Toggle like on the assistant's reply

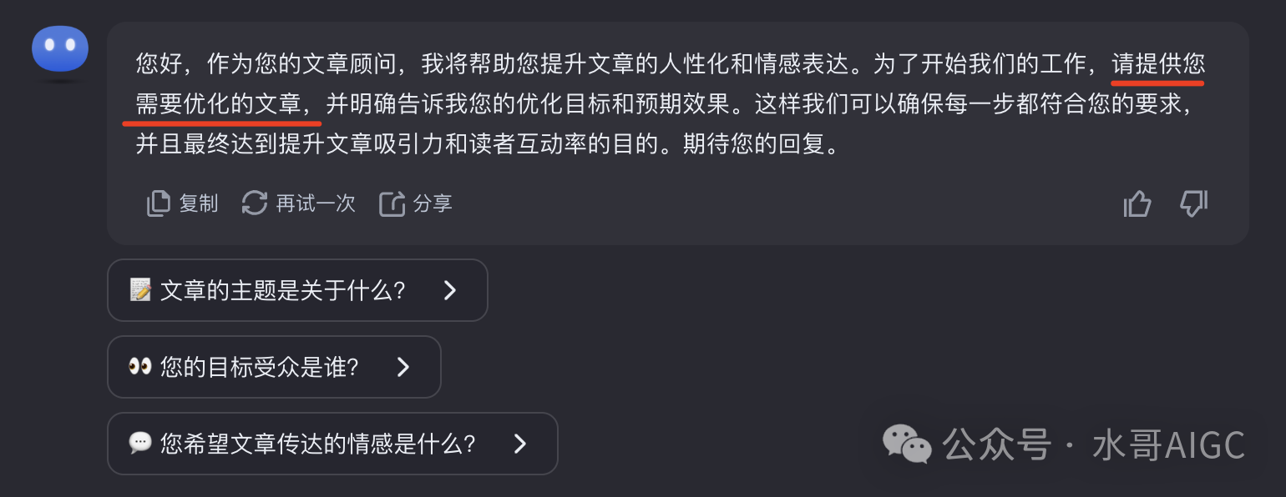(1137, 203)
